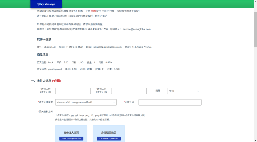
Task: Select the phone number +86 400-086-1756 text
Action: coord(98,29)
